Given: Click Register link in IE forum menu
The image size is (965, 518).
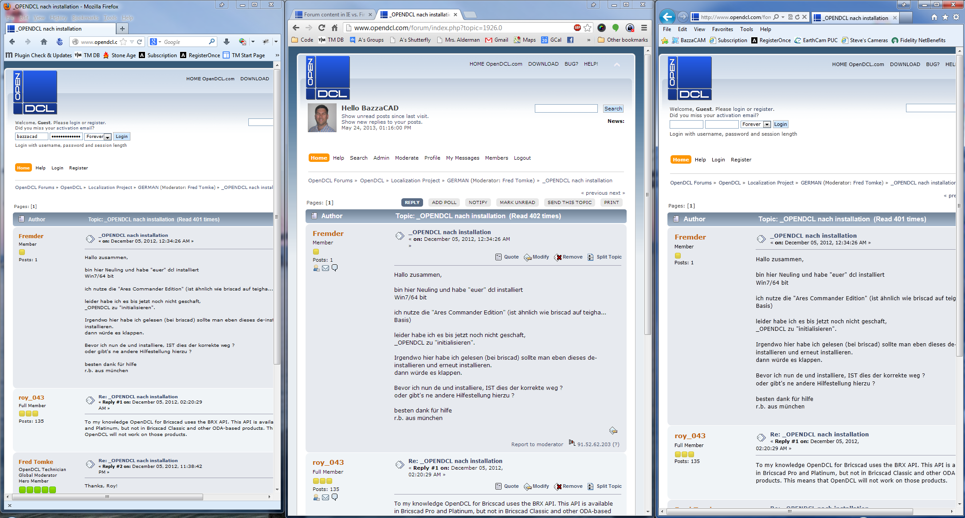Looking at the screenshot, I should [741, 160].
